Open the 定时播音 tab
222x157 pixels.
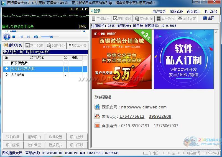[x=122, y=18]
